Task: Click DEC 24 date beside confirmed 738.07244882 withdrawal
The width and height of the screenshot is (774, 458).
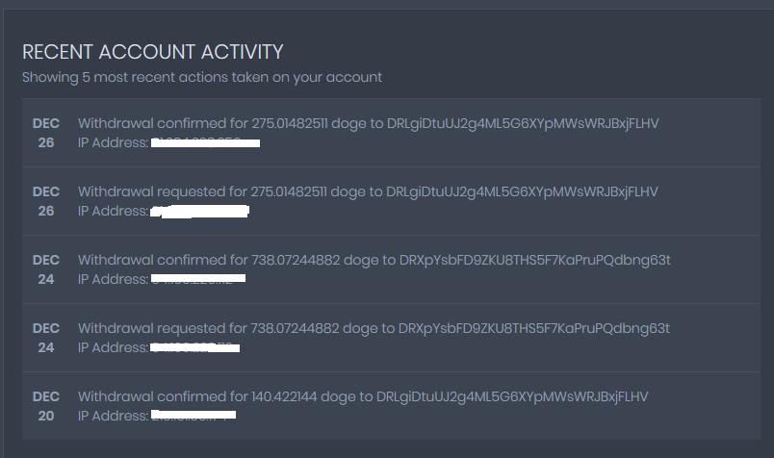Action: 46,269
